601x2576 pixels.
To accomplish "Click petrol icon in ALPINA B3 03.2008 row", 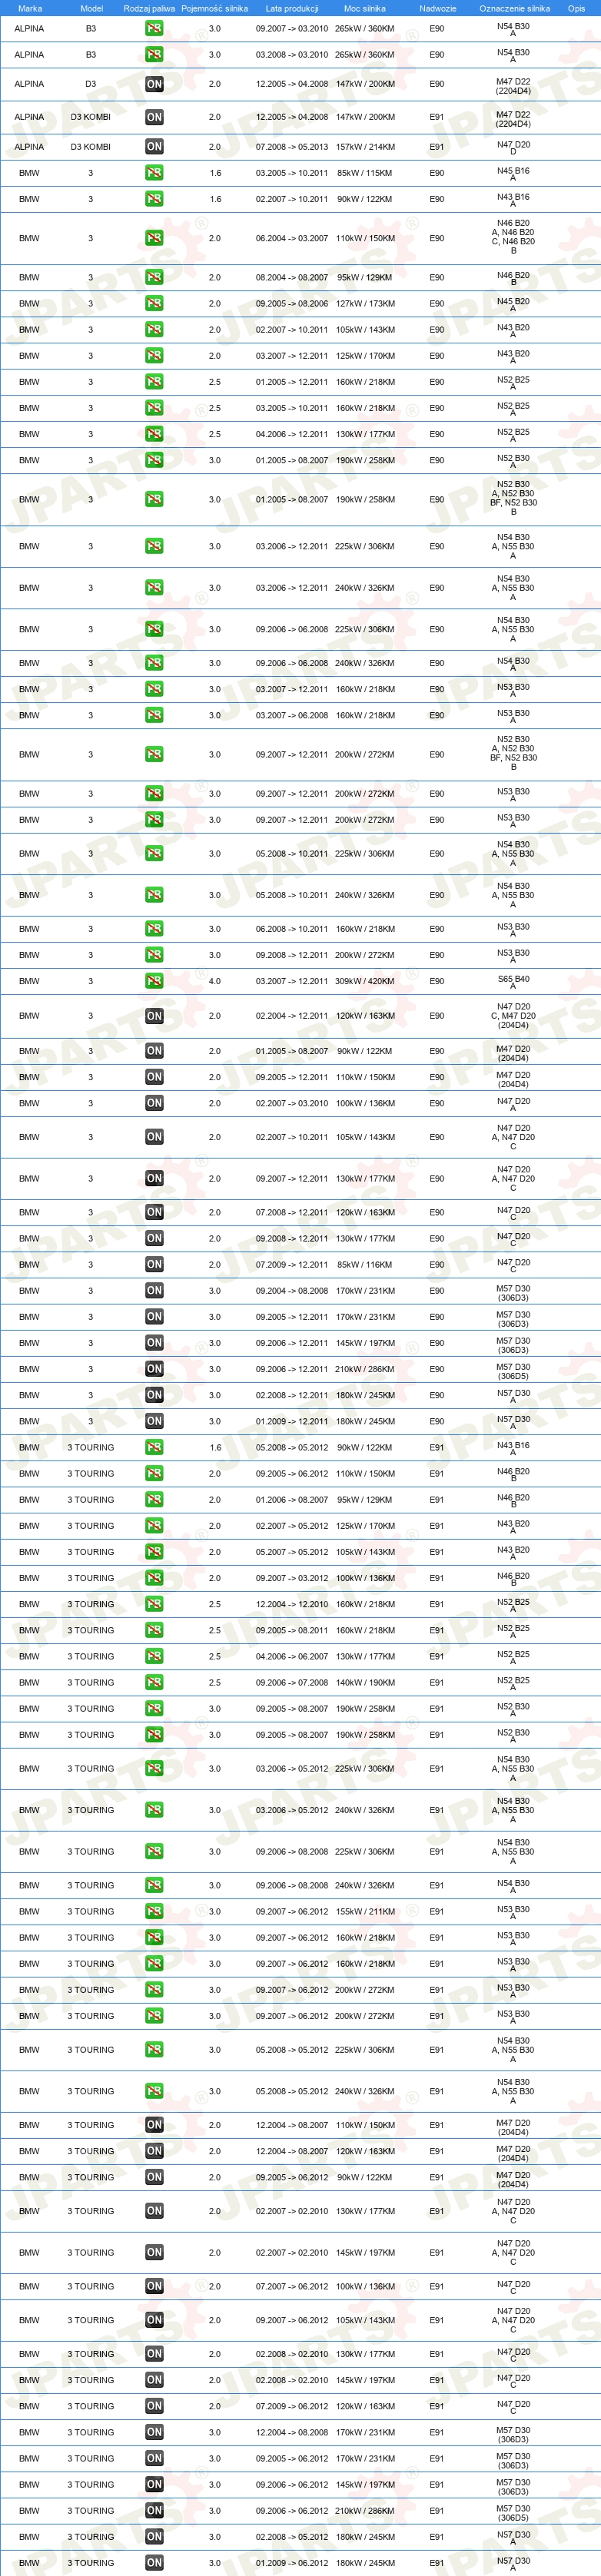I will coord(154,55).
